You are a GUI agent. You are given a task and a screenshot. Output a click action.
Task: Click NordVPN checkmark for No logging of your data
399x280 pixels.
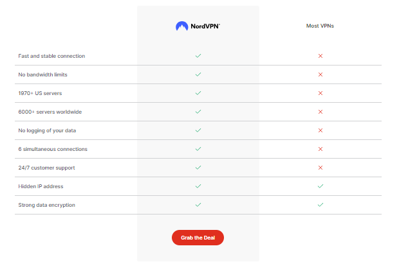pos(198,130)
